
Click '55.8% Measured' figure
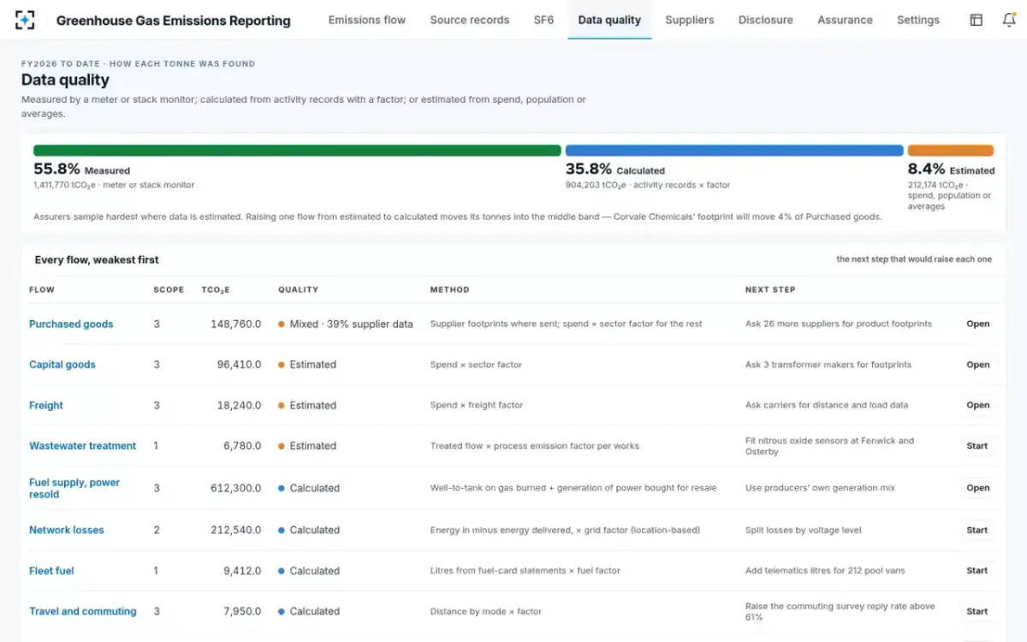click(x=82, y=169)
